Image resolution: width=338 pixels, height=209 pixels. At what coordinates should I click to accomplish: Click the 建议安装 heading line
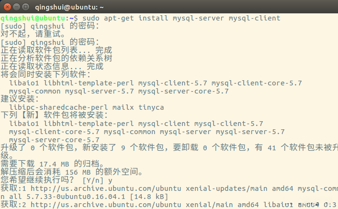coord(20,99)
